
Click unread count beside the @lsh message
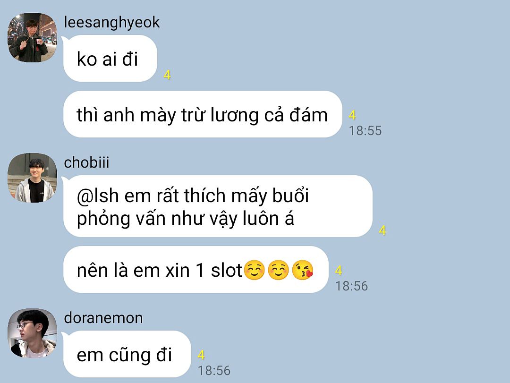click(x=382, y=230)
